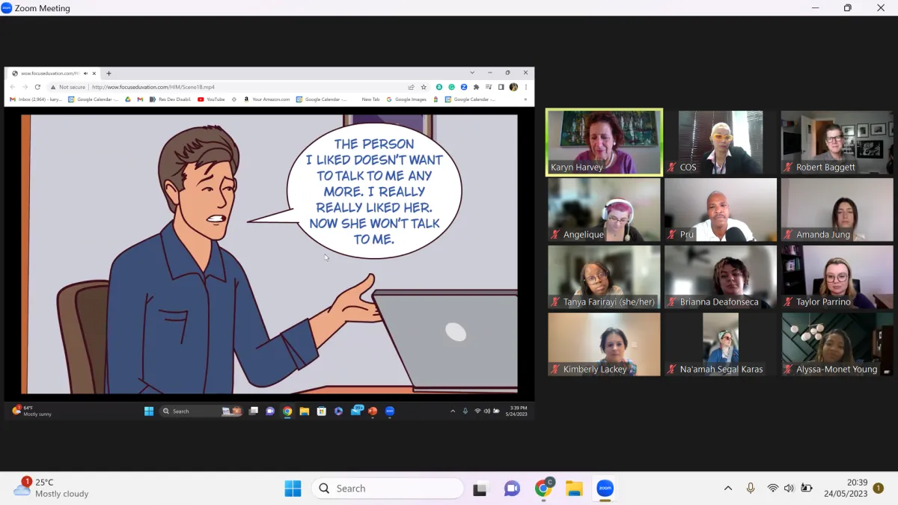Select the COS participant video tile

(x=721, y=142)
